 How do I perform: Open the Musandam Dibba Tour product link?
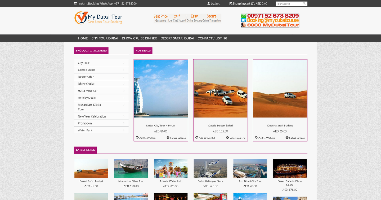coord(131,181)
